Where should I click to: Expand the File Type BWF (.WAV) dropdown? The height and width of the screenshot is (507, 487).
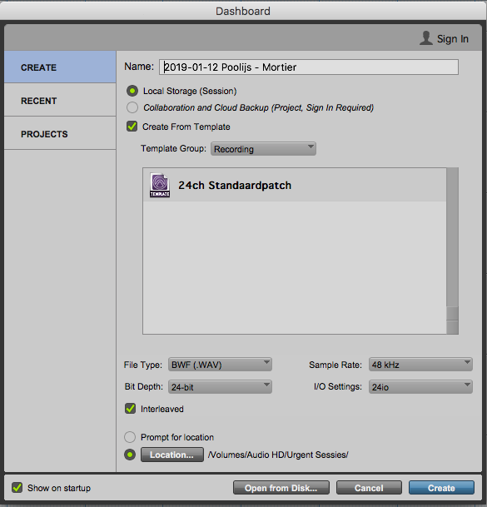[220, 365]
